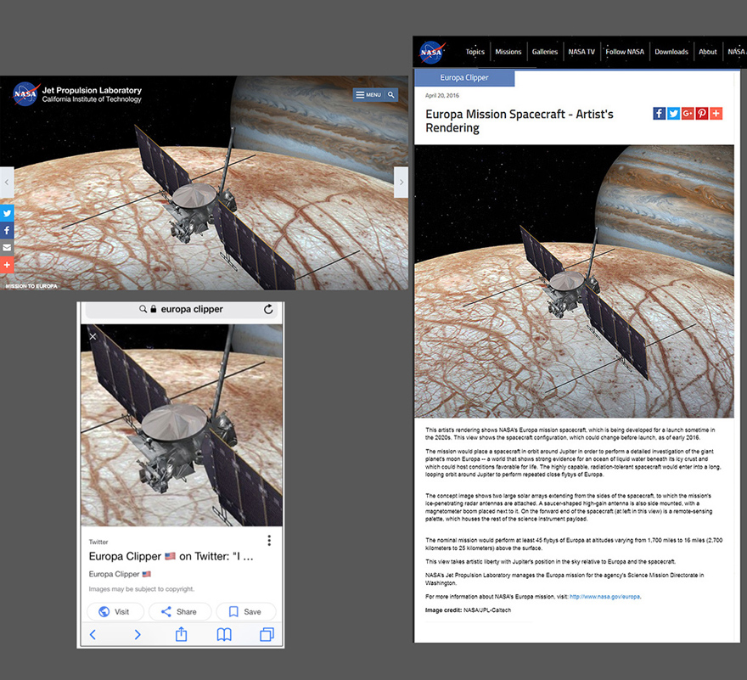Advance to the next slide on the JPL page
This screenshot has height=680, width=747.
pos(402,182)
